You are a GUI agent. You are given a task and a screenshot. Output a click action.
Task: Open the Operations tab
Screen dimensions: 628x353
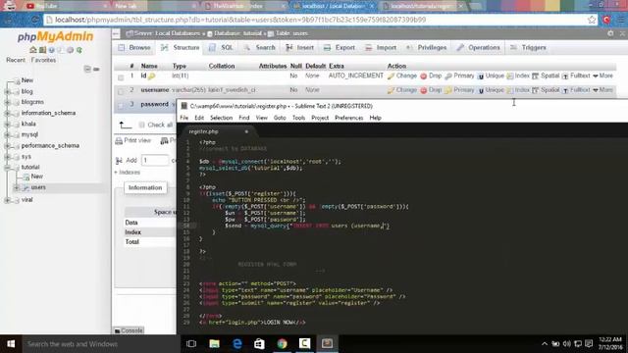[x=478, y=48]
